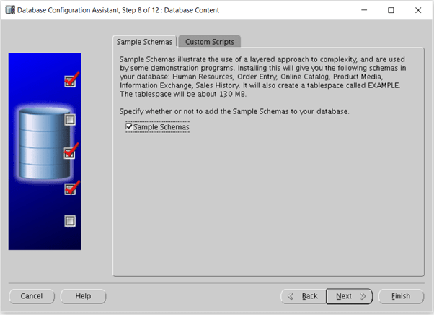The height and width of the screenshot is (315, 434).
Task: Go Back to the previous step
Action: tap(302, 296)
